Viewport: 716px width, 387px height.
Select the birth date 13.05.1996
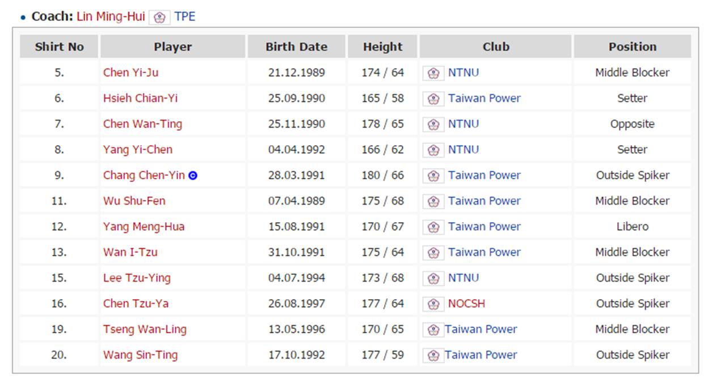tap(297, 329)
